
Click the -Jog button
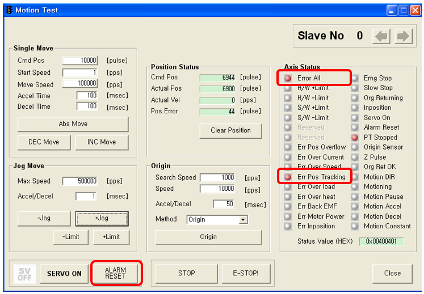44,219
